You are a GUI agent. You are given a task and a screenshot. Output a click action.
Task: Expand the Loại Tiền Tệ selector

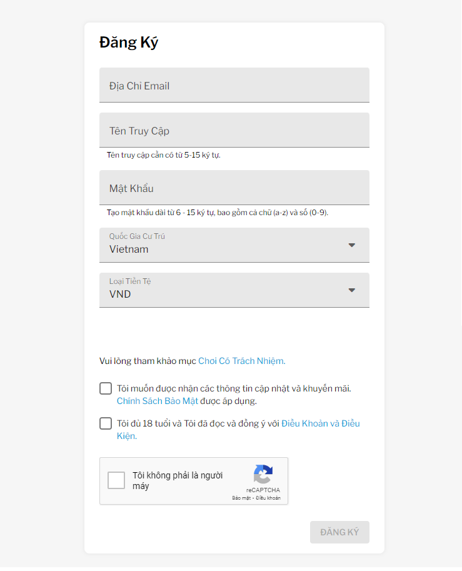234,290
